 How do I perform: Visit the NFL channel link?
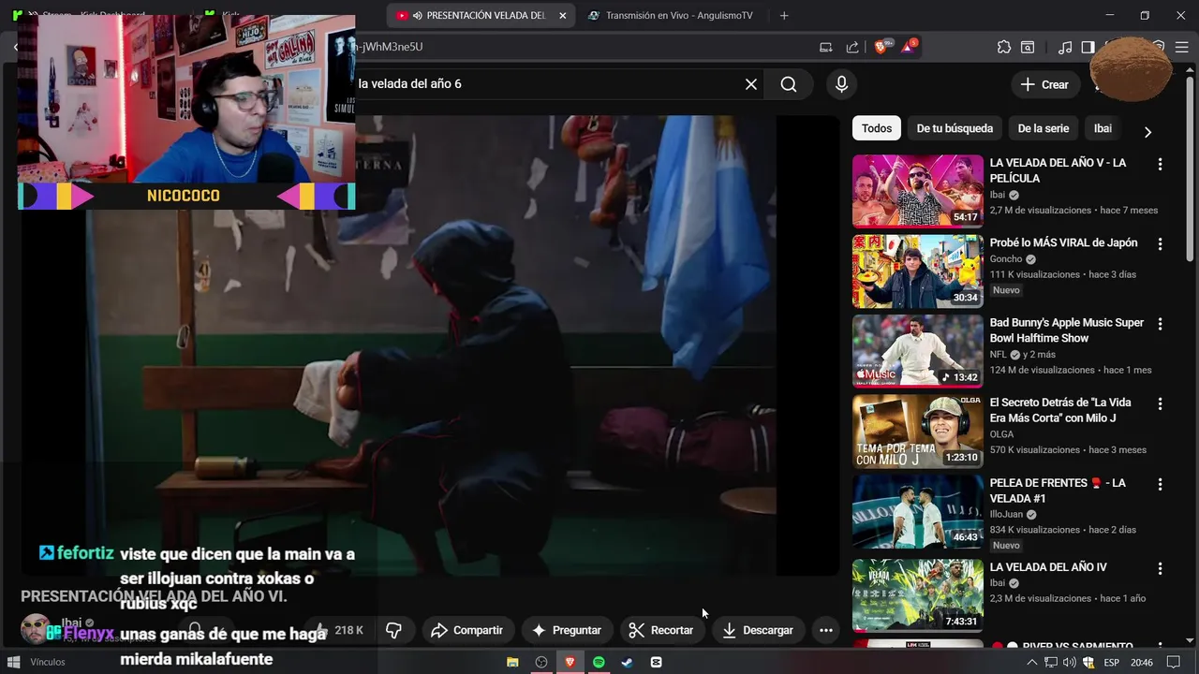click(x=999, y=355)
